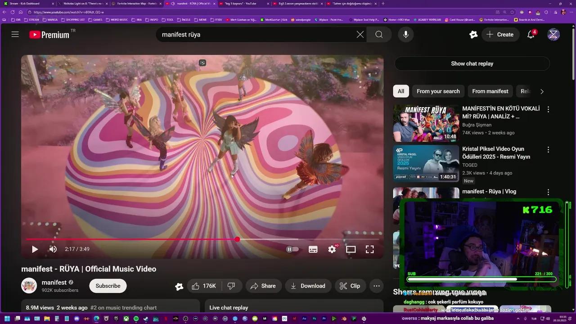576x324 pixels.
Task: Open a new browser tab with plus
Action: click(x=383, y=3)
